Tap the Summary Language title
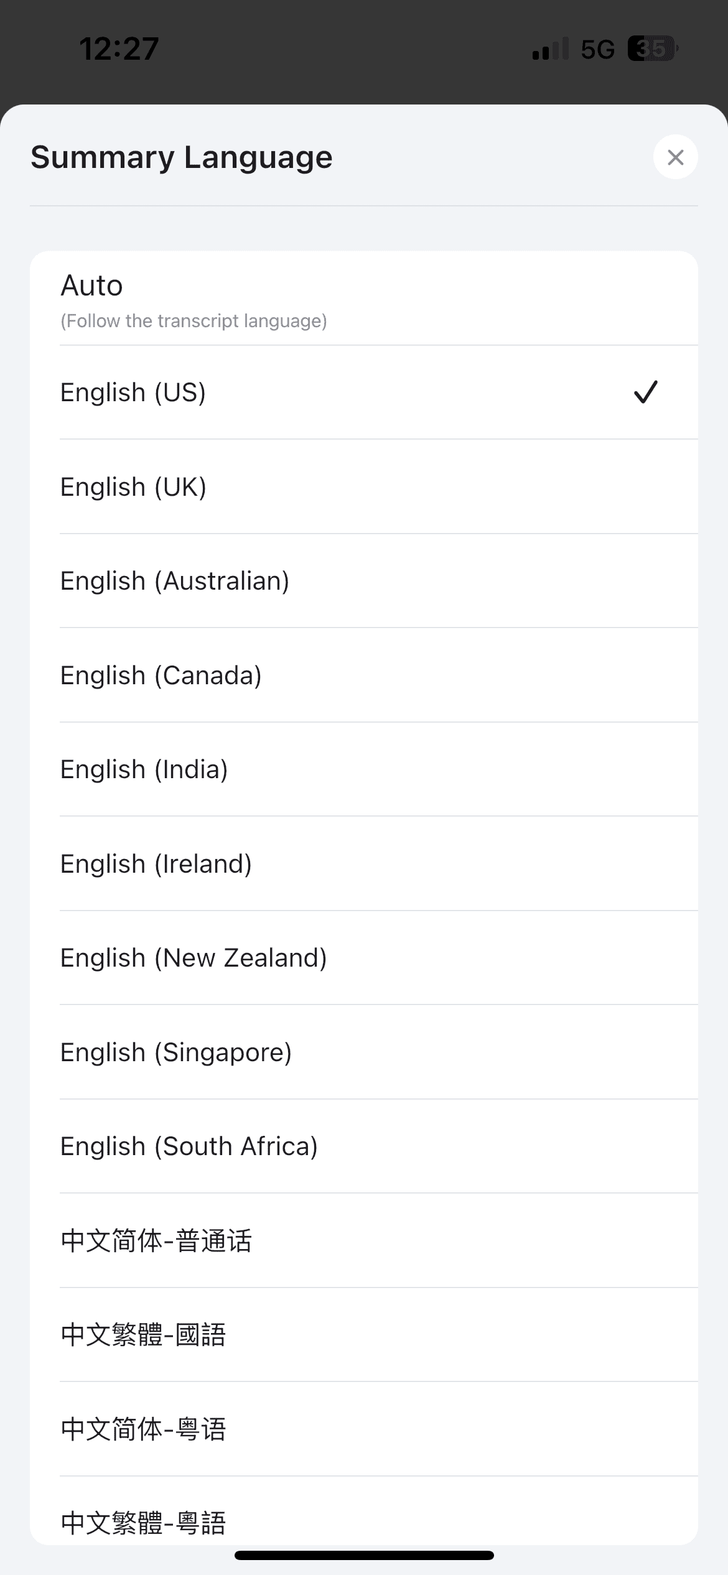Viewport: 728px width, 1575px height. pyautogui.click(x=181, y=157)
